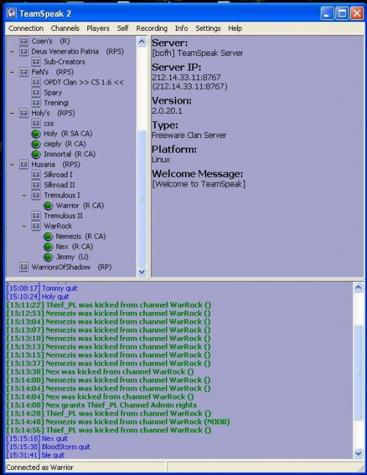
Task: Click the green player icon beside cieply
Action: [36, 144]
